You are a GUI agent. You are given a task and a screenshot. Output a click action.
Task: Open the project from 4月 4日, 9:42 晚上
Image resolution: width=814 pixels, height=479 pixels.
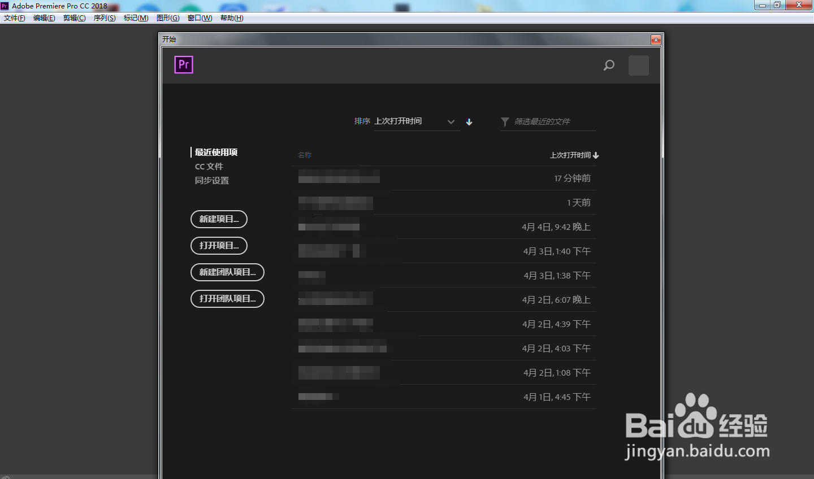[444, 227]
